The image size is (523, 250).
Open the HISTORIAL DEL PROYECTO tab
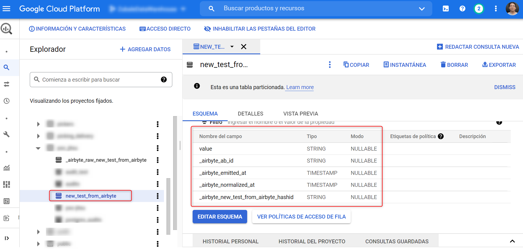[312, 241]
